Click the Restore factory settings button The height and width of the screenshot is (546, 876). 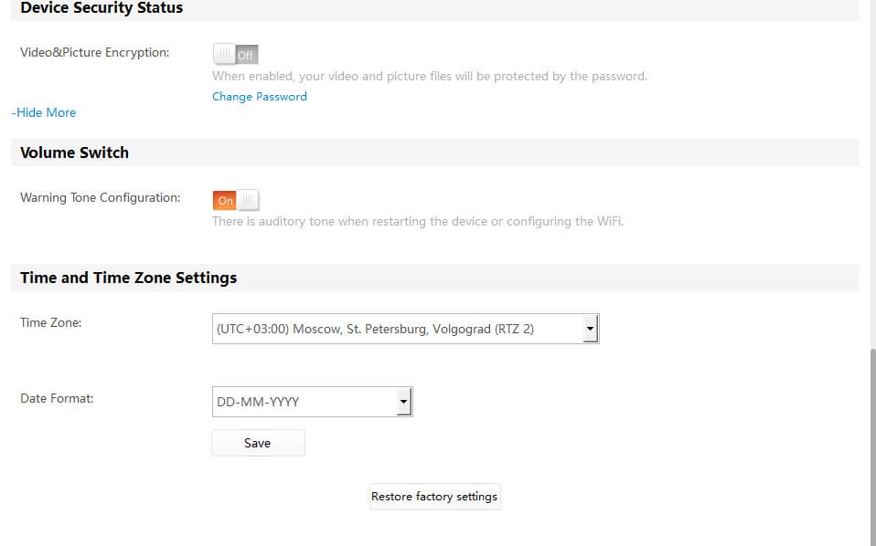[x=434, y=497]
